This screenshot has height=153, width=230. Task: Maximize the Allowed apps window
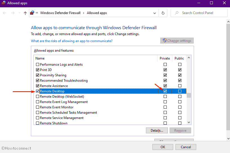[211, 3]
